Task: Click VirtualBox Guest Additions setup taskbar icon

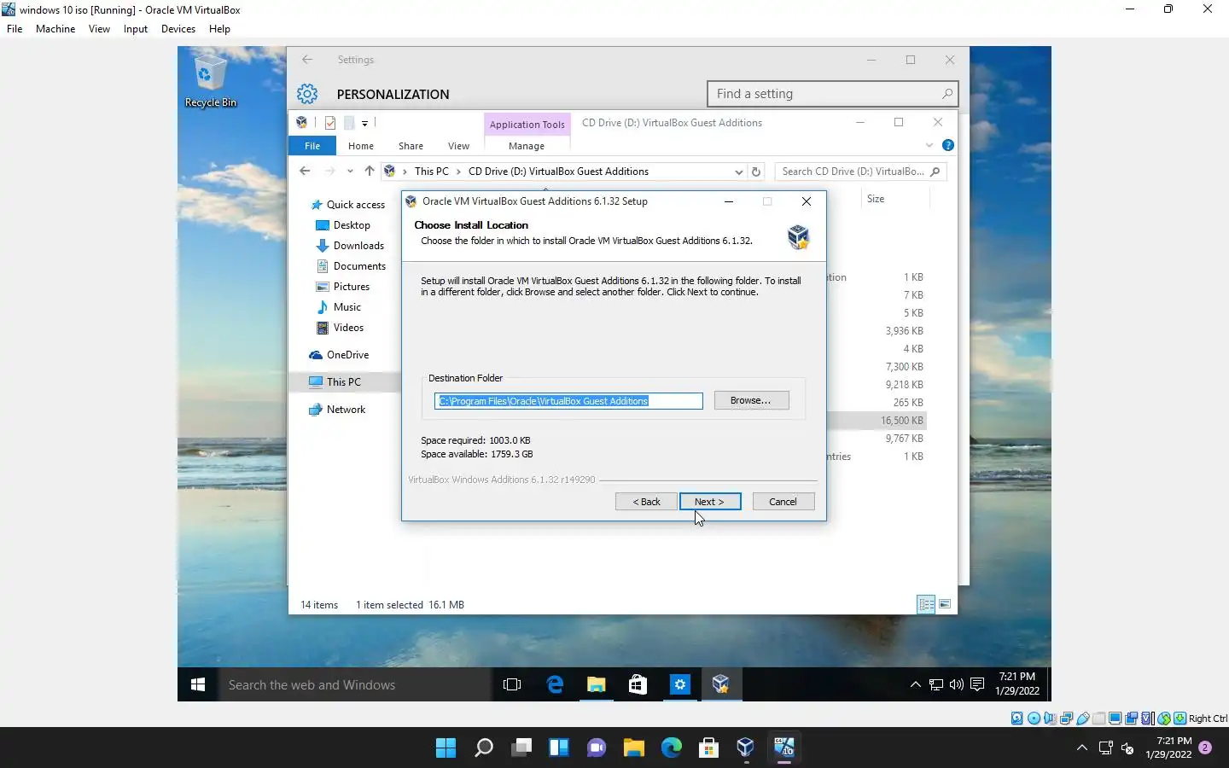Action: point(721,684)
